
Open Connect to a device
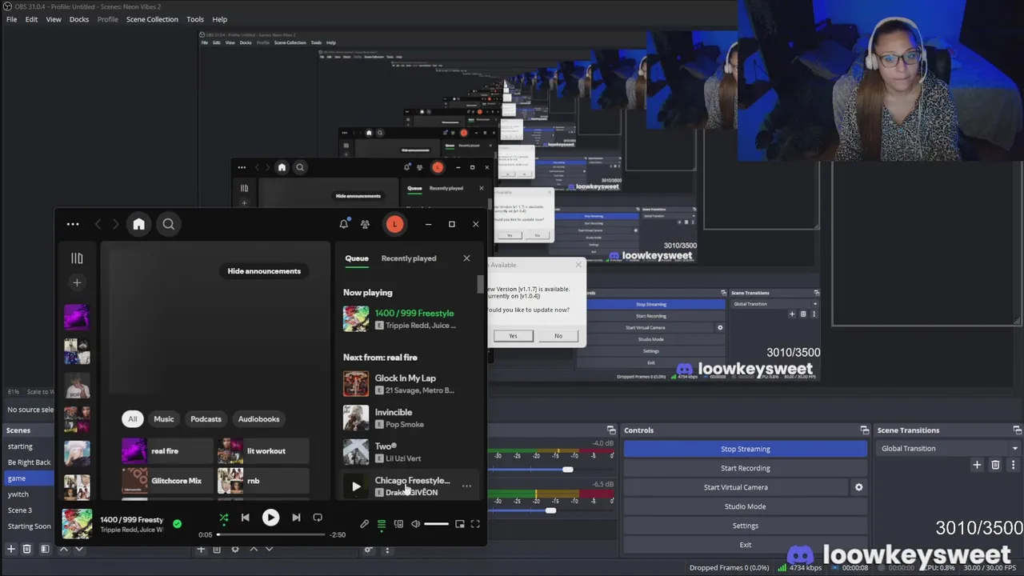tap(398, 524)
